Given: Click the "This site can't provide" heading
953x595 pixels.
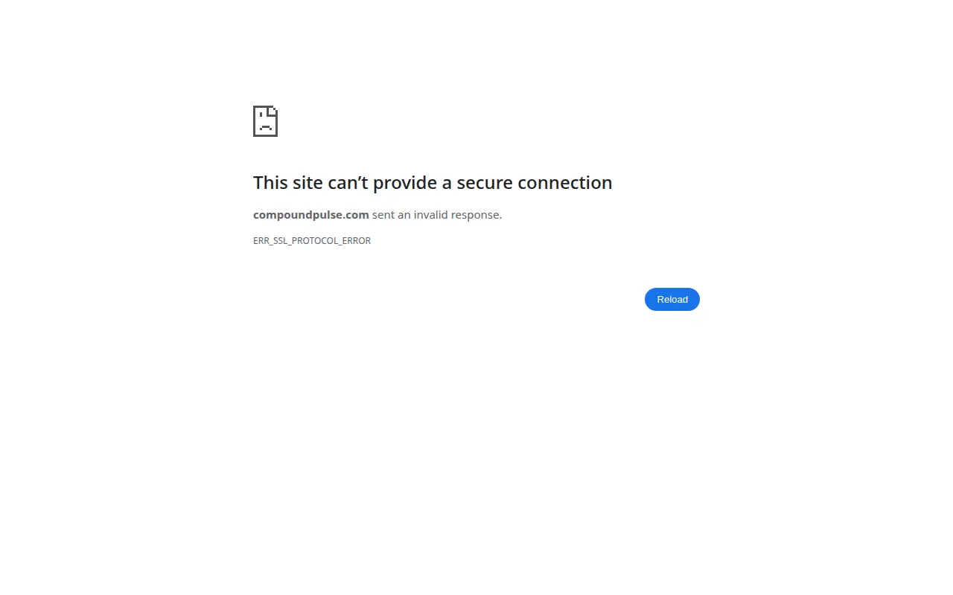Looking at the screenshot, I should click(433, 182).
